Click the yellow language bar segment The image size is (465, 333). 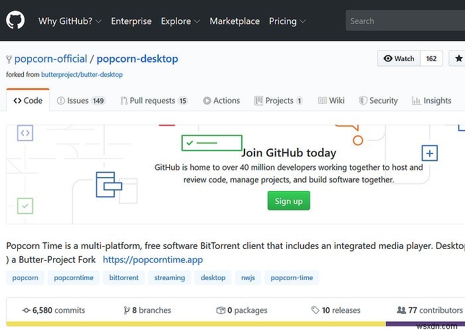196,324
